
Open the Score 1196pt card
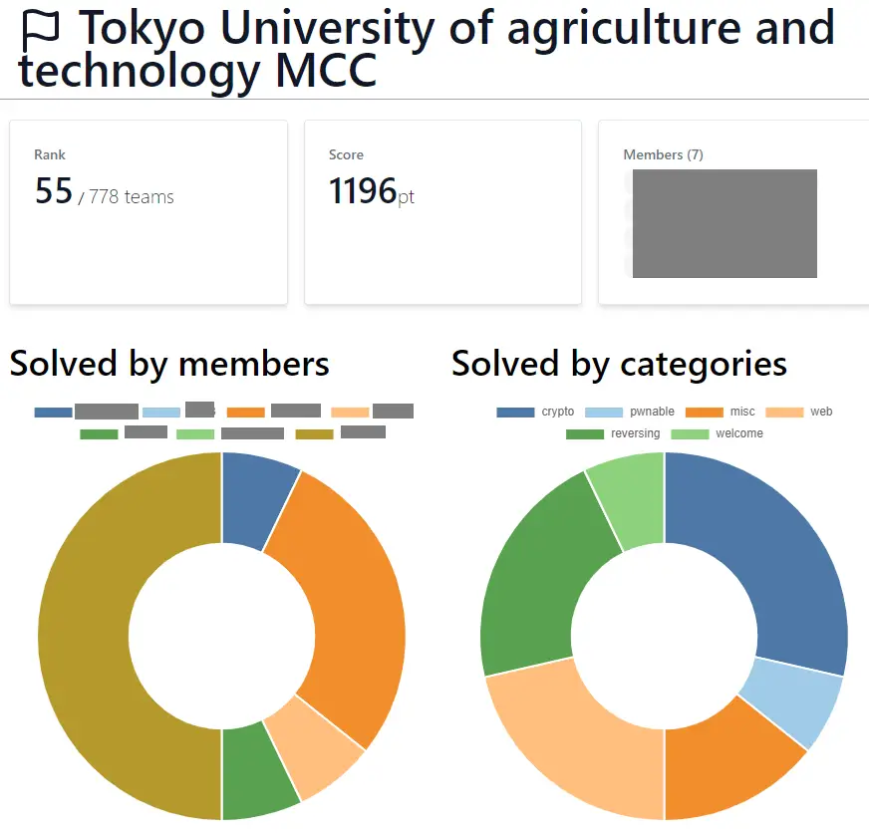pyautogui.click(x=442, y=212)
